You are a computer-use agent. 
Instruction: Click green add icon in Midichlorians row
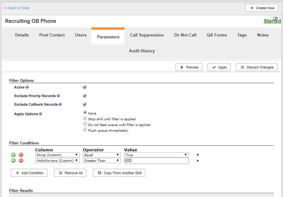[x=13, y=161]
